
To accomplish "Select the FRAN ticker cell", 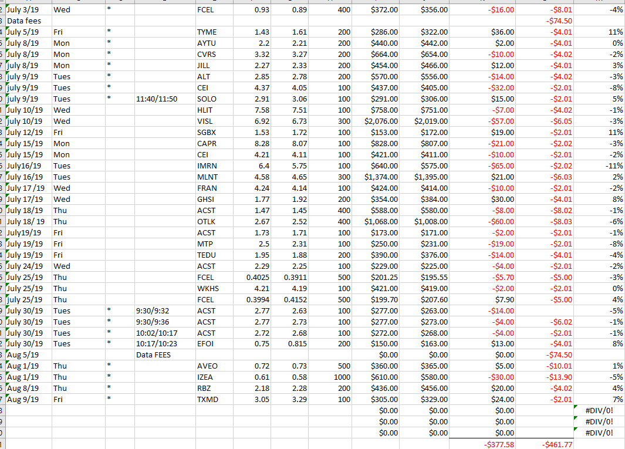I will coord(214,188).
